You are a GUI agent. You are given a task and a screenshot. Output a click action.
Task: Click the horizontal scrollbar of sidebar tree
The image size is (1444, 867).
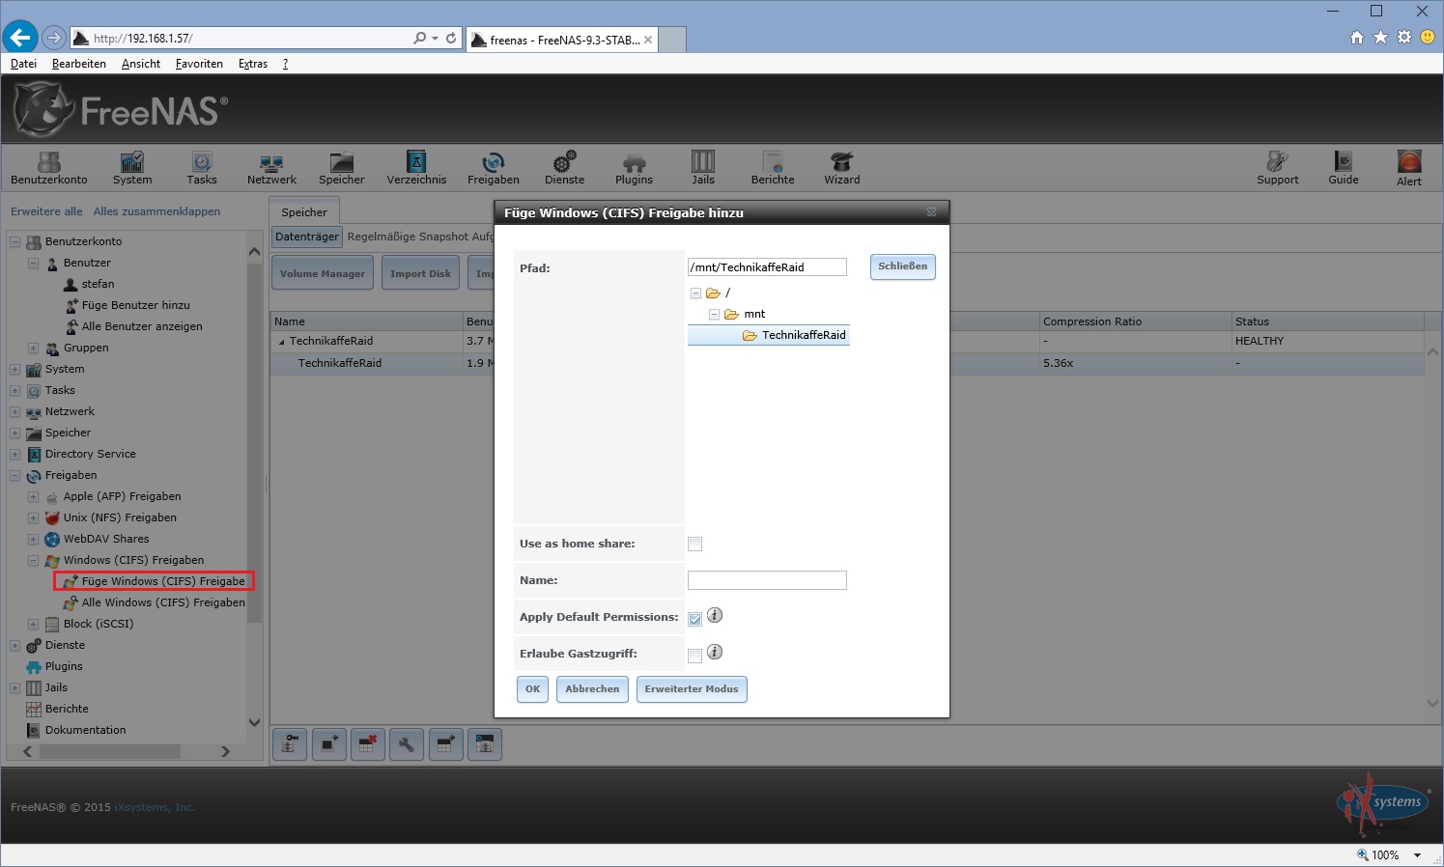108,751
